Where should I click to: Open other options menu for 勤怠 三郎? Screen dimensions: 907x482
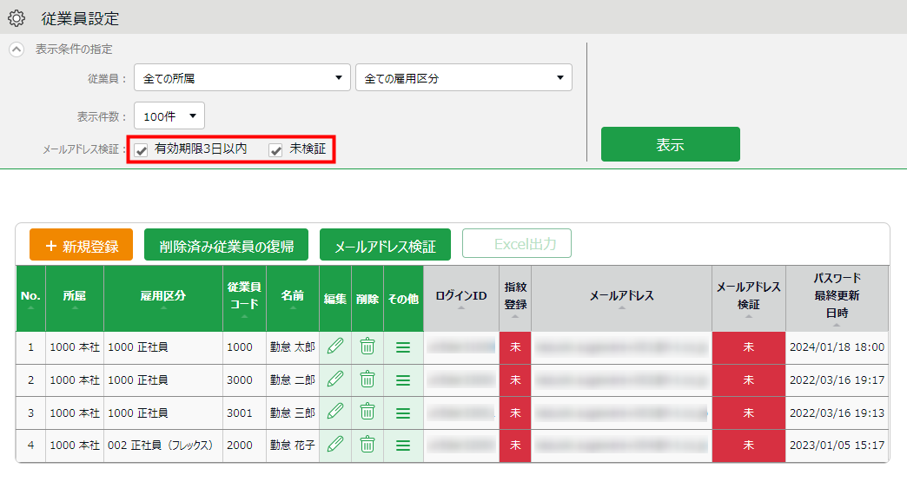[x=403, y=413]
